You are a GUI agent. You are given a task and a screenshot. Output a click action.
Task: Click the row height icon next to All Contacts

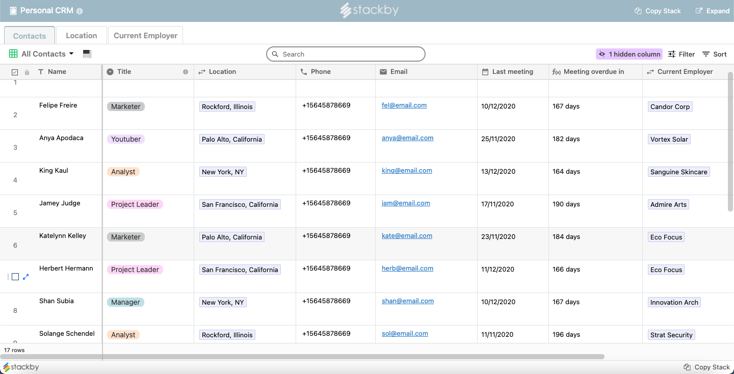click(x=87, y=54)
